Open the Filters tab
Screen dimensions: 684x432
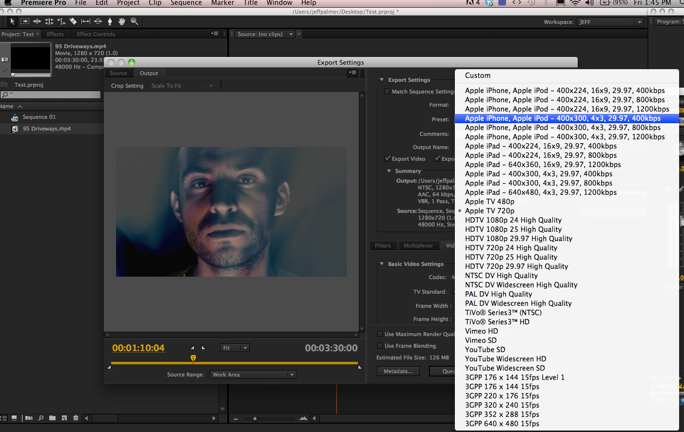point(383,245)
